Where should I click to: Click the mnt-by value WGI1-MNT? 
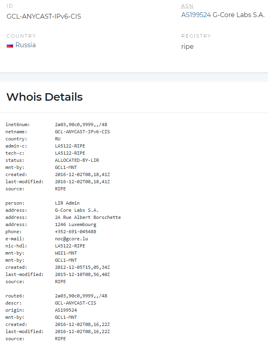(66, 253)
